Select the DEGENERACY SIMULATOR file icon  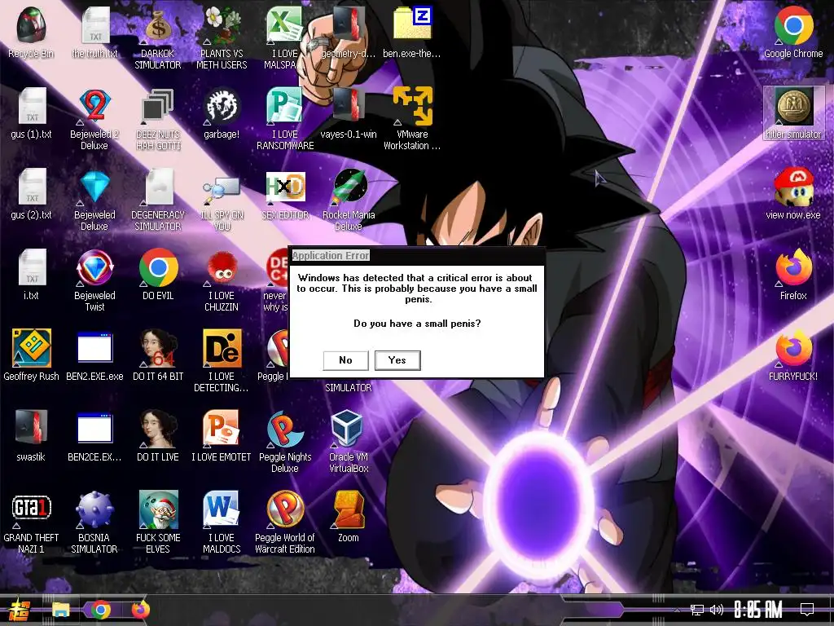158,200
